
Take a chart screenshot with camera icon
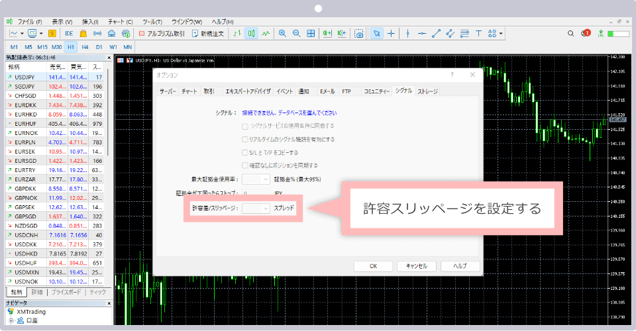(x=358, y=33)
